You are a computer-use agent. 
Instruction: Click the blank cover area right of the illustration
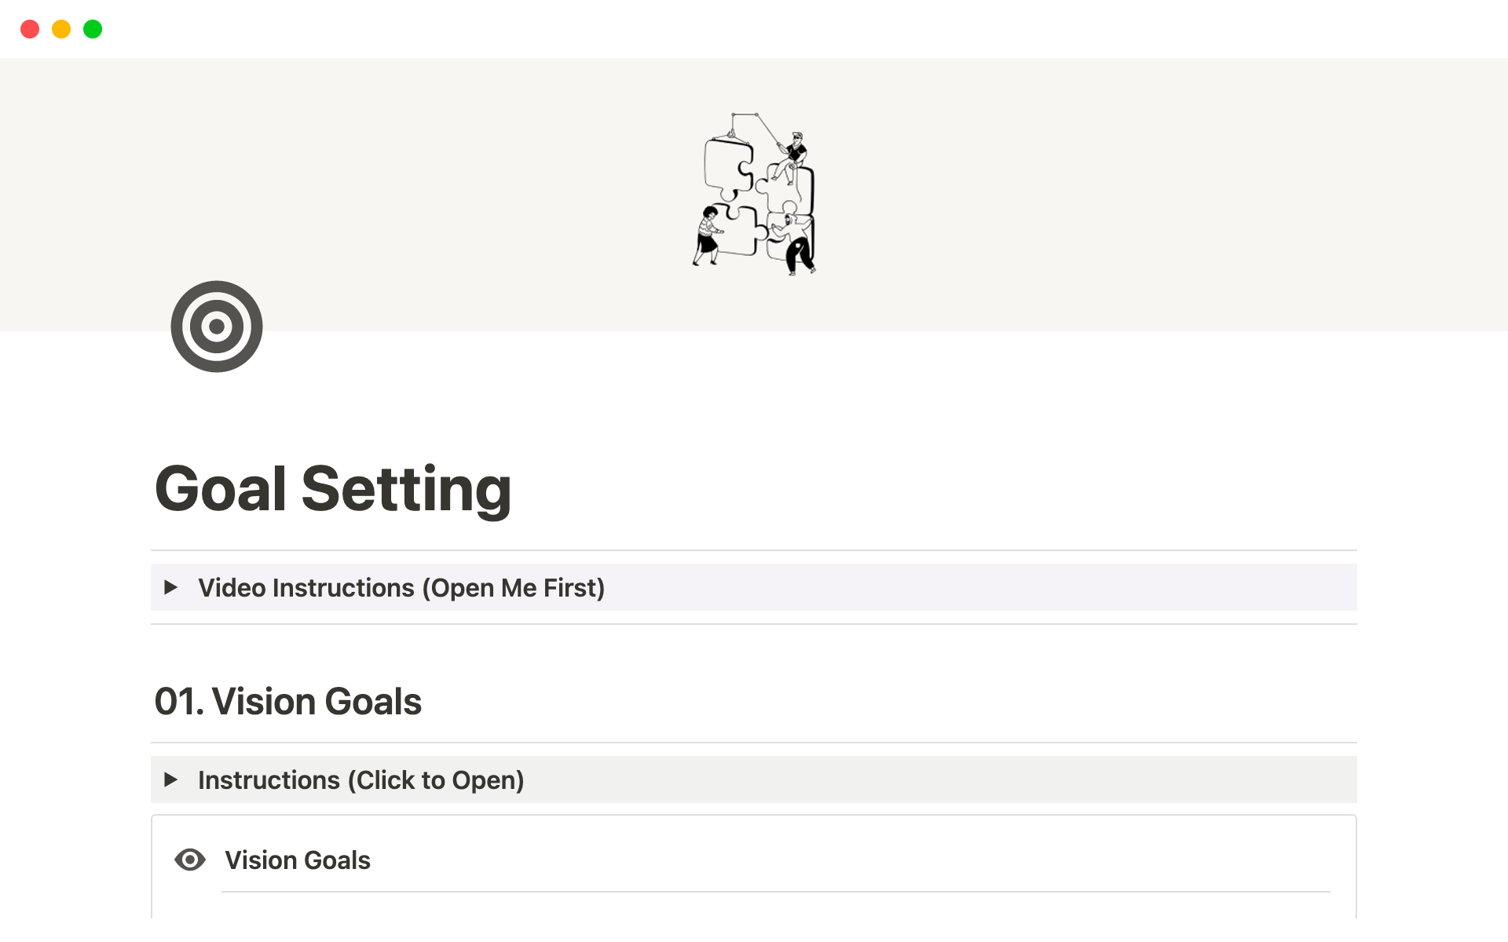[x=1139, y=196]
